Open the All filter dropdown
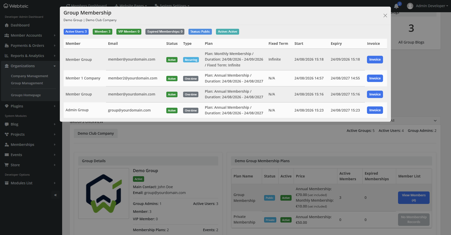Screen dimensions: 451x235 point(410,120)
